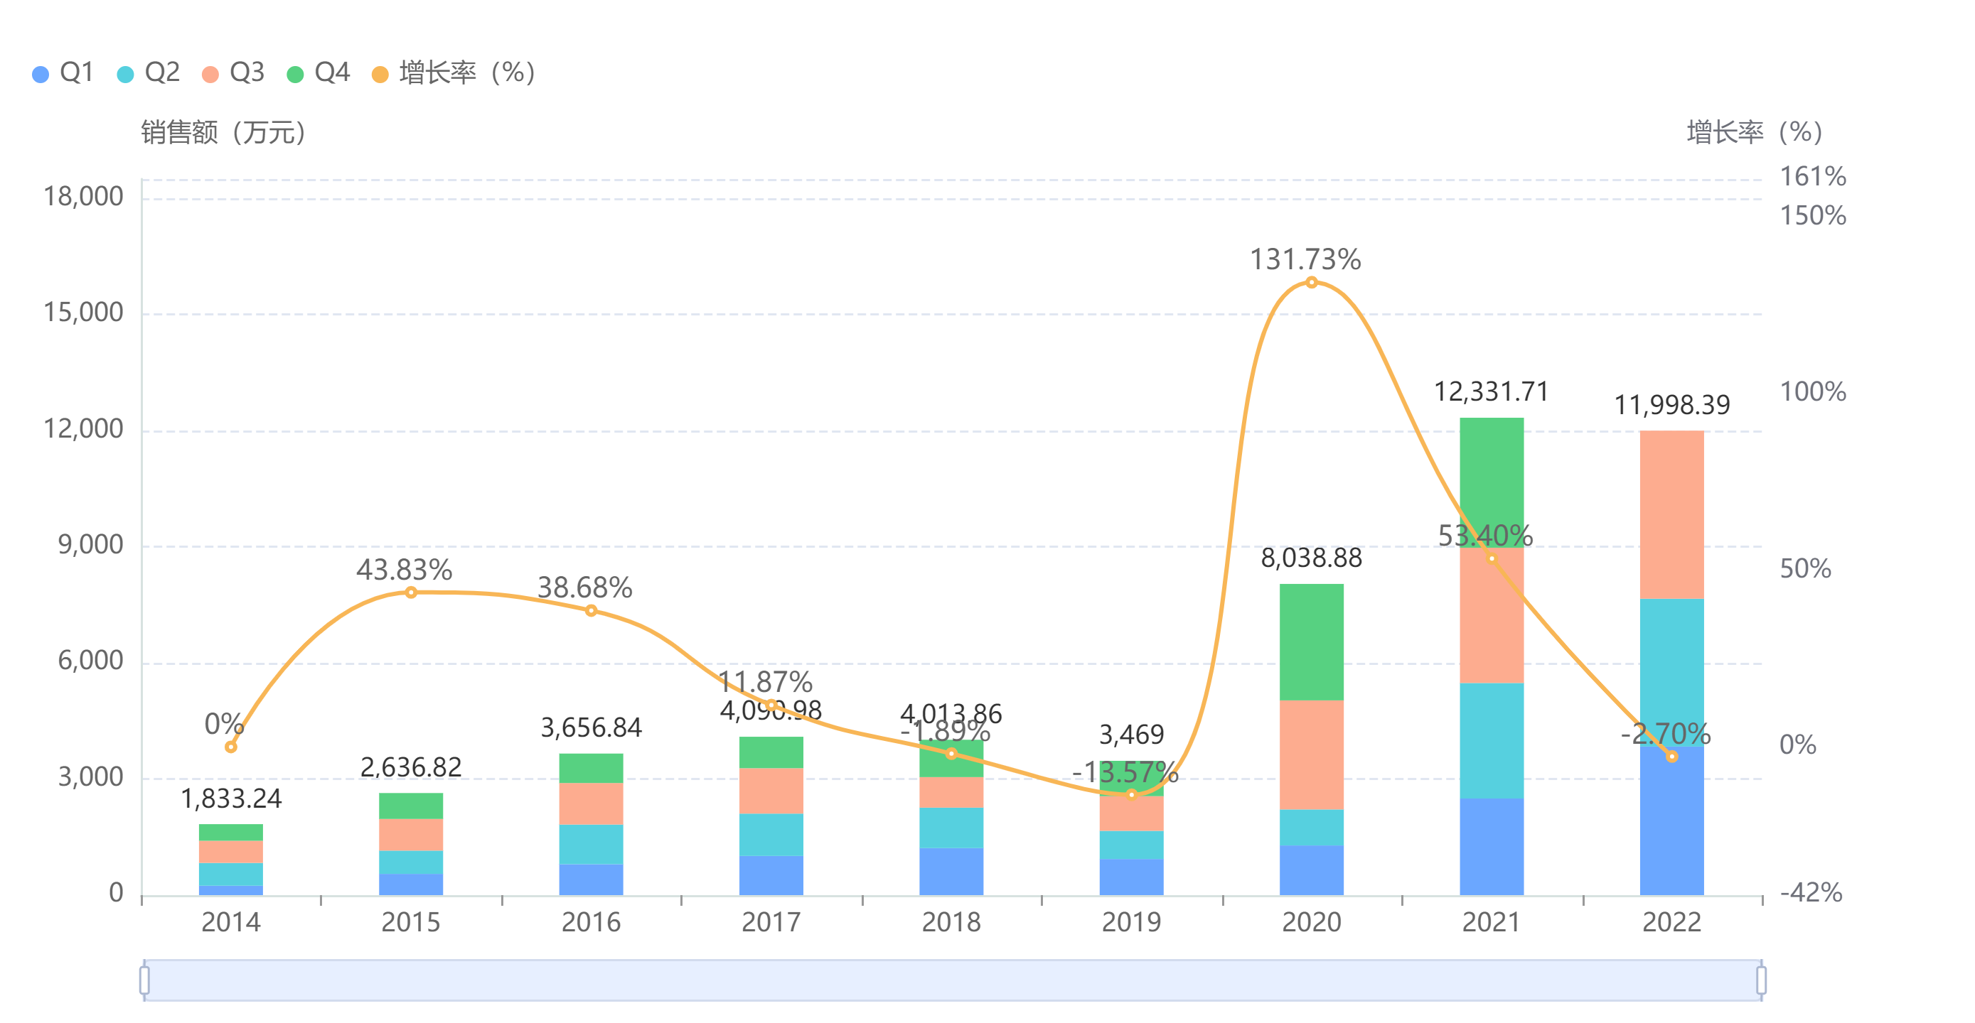
Task: Click the 131.73% growth point for 2020
Action: pyautogui.click(x=1311, y=283)
